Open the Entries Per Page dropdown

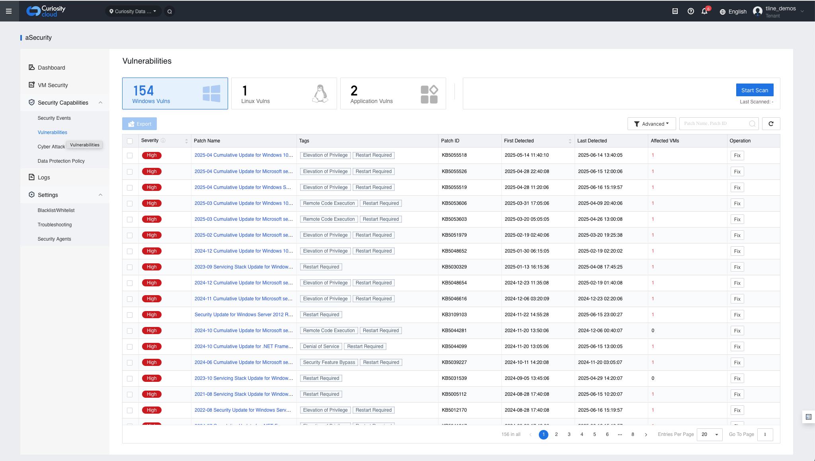tap(710, 434)
